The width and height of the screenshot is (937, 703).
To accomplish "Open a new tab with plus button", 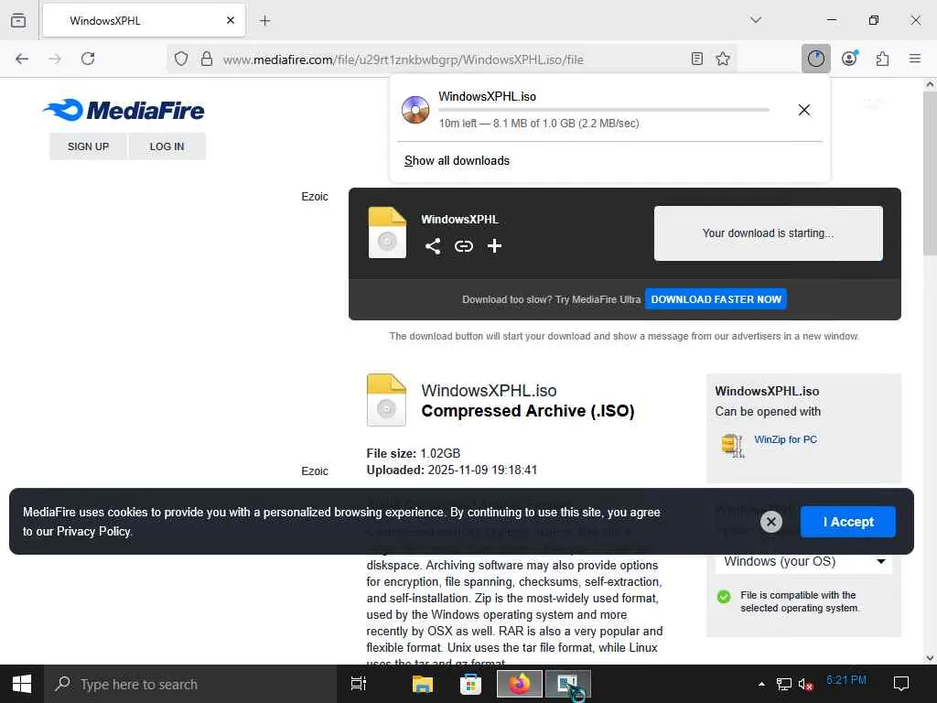I will pos(264,21).
